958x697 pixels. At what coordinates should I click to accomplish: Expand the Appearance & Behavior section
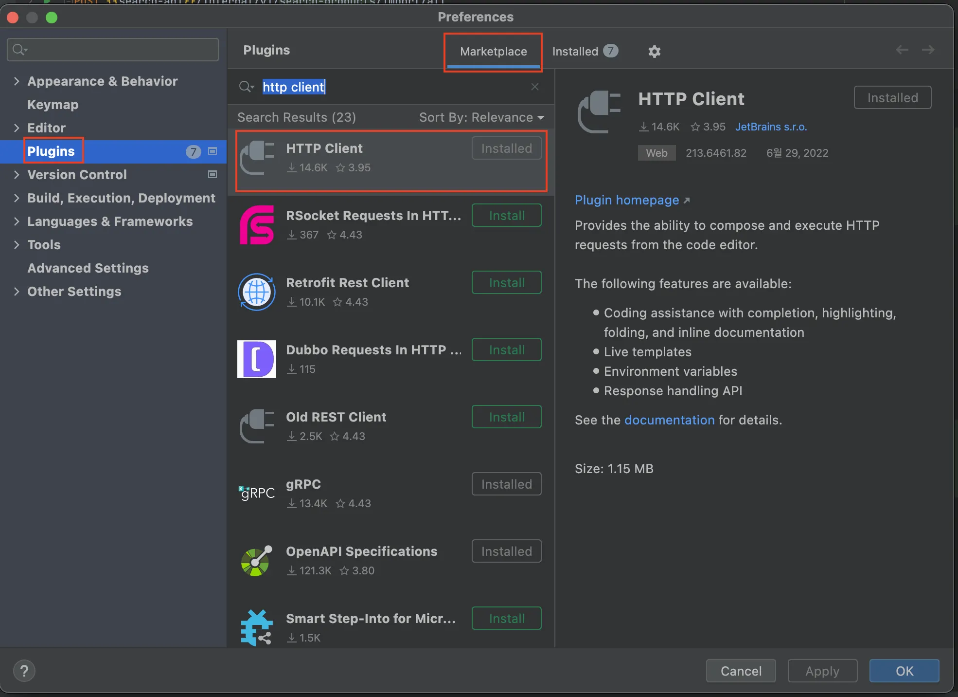pos(17,81)
